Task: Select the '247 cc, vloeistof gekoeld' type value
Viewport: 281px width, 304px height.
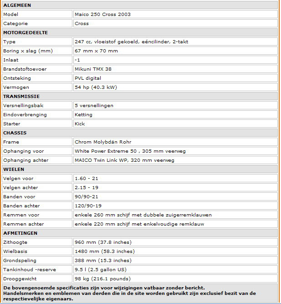Action: point(132,41)
